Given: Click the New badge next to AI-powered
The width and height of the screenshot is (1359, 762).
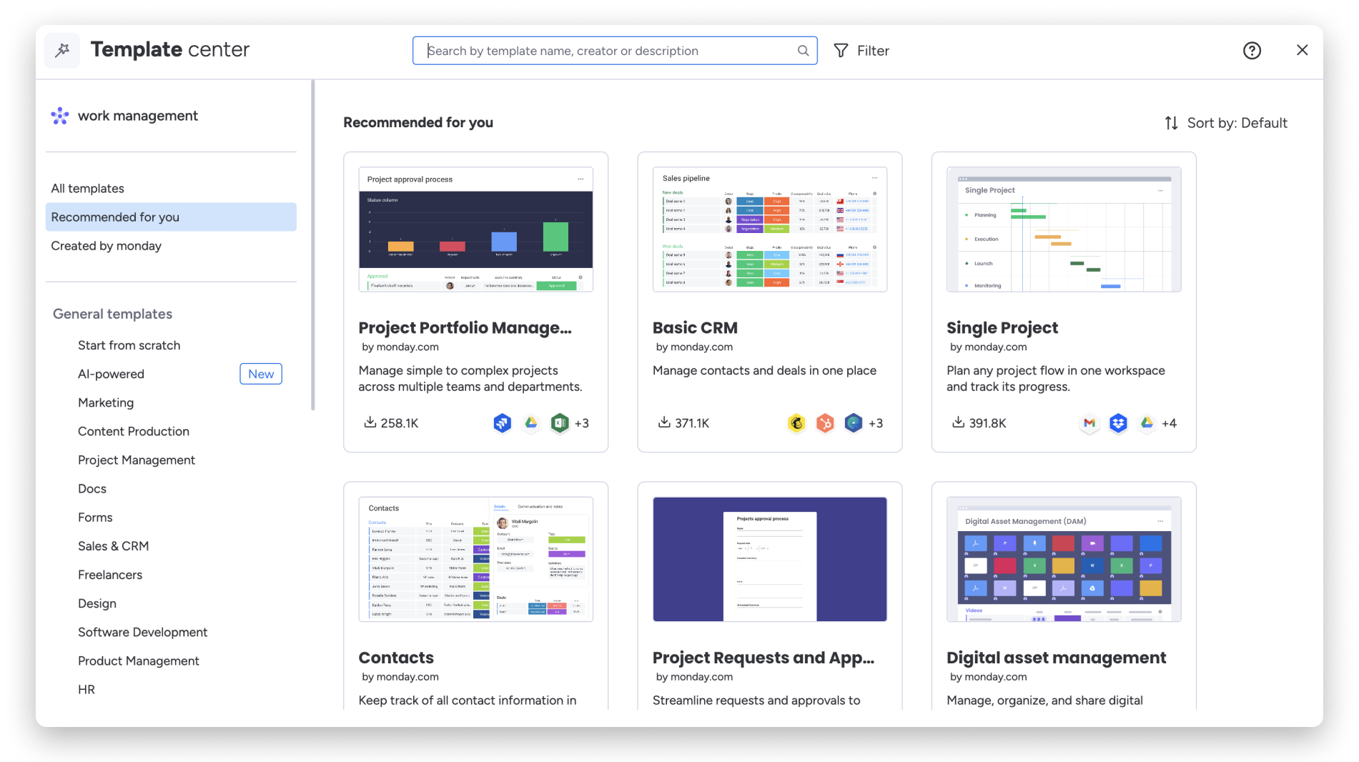Looking at the screenshot, I should point(261,374).
